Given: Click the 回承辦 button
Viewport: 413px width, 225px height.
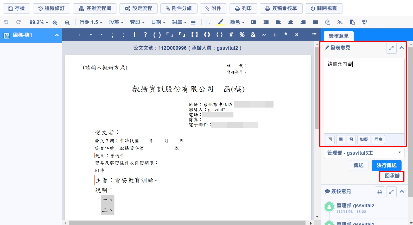Looking at the screenshot, I should point(392,176).
